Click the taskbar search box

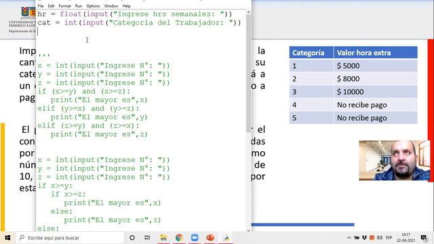click(x=70, y=238)
